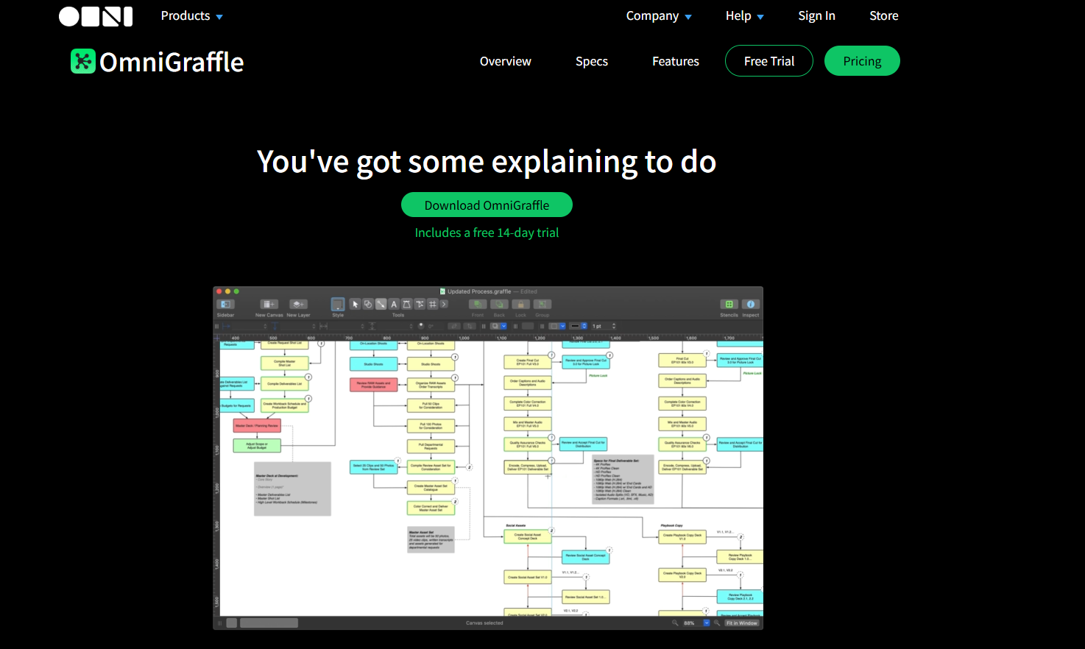Click the Group toolbar icon
This screenshot has height=649, width=1085.
[542, 304]
